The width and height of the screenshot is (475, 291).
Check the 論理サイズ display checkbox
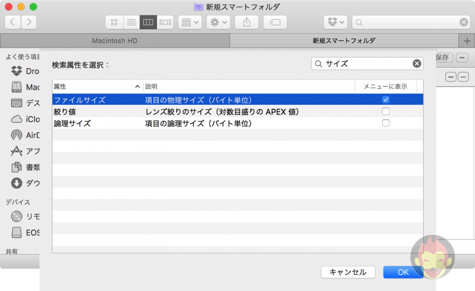(386, 123)
